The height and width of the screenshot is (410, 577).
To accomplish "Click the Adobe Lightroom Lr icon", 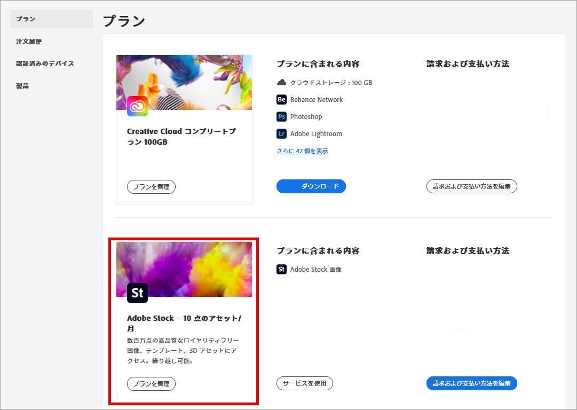I will [281, 133].
